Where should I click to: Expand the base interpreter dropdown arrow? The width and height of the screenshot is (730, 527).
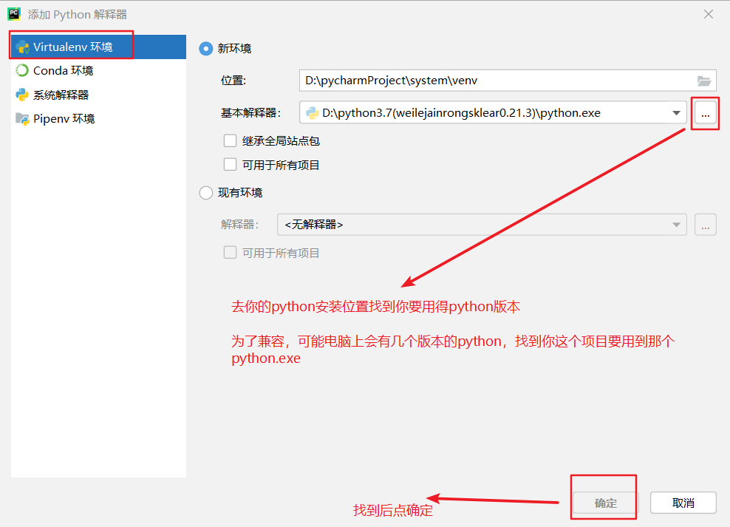(677, 113)
